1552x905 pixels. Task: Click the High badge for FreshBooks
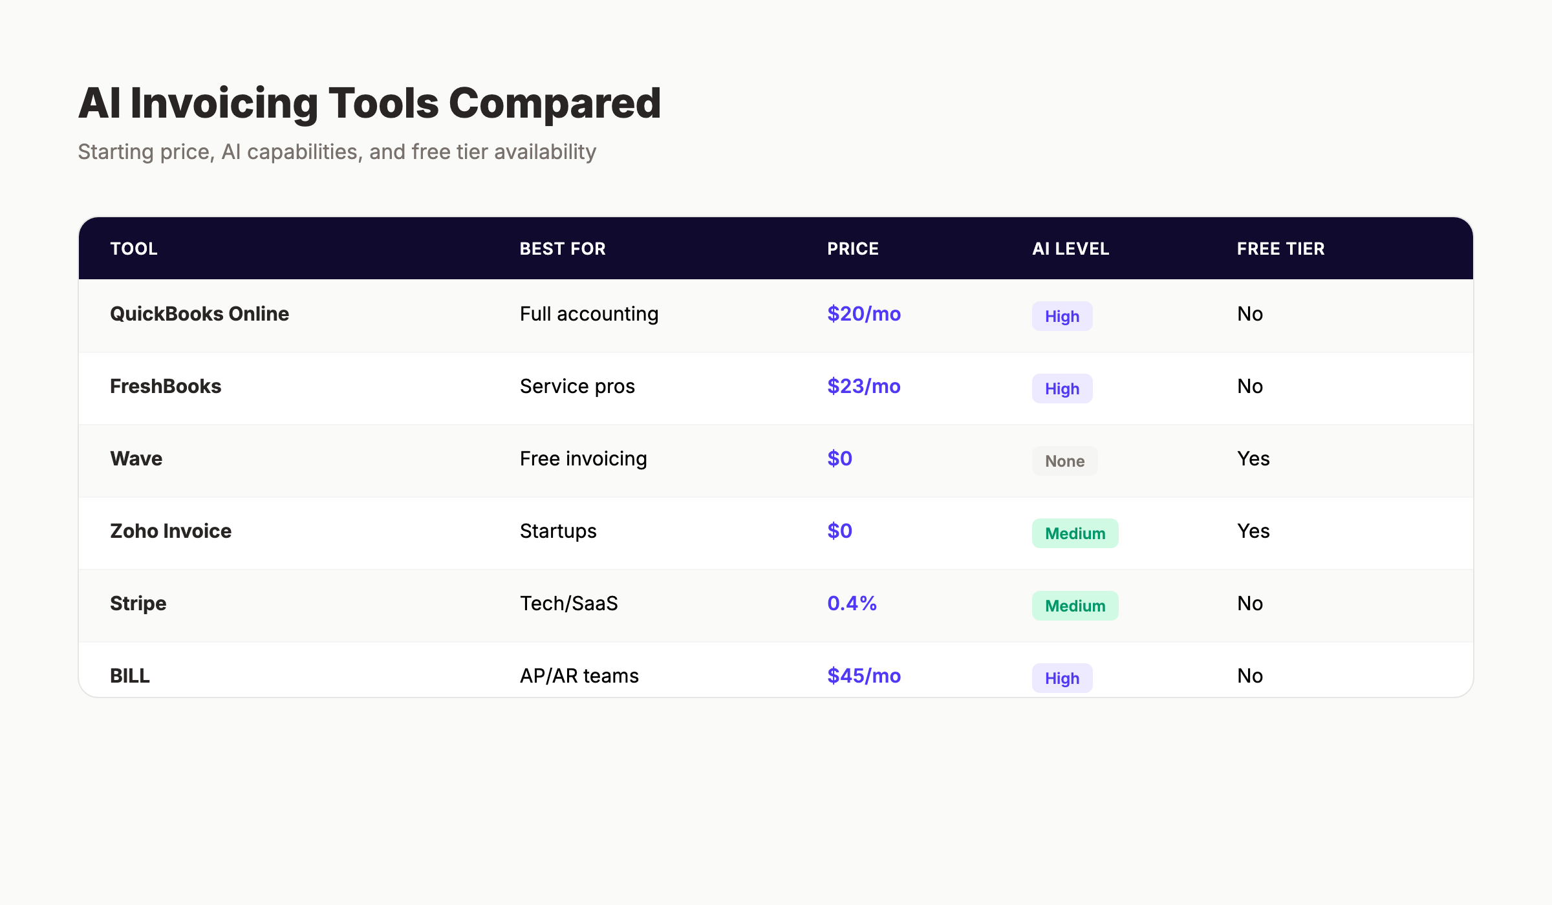point(1062,389)
